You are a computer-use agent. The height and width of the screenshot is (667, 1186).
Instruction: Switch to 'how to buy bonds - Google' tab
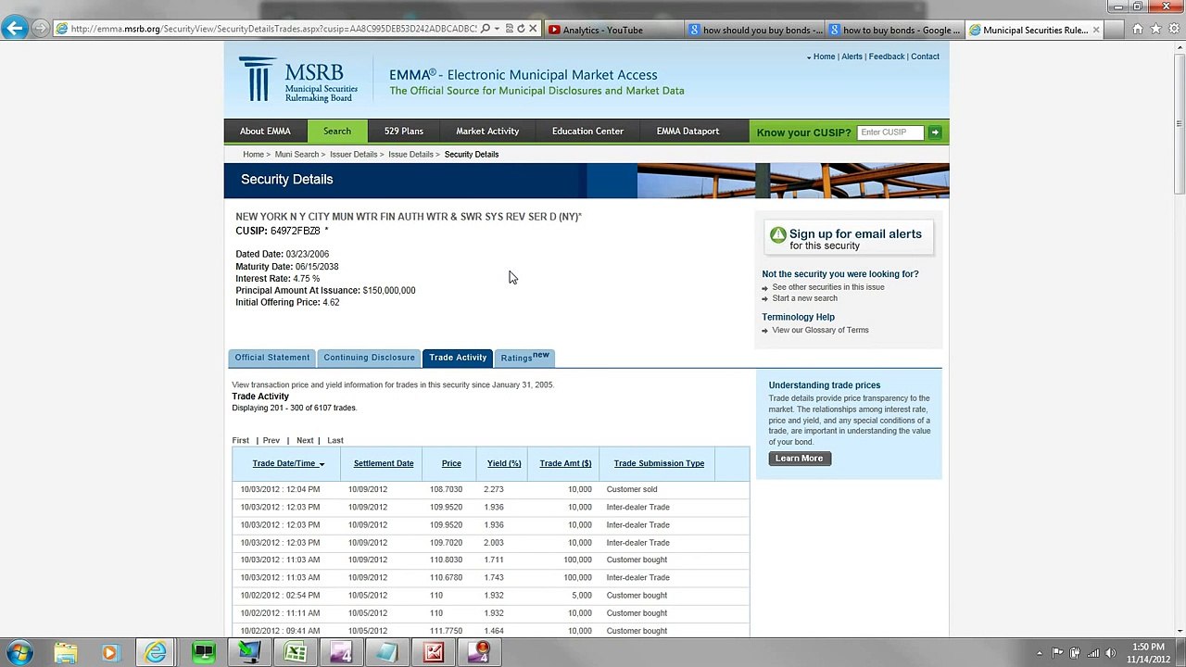(895, 30)
